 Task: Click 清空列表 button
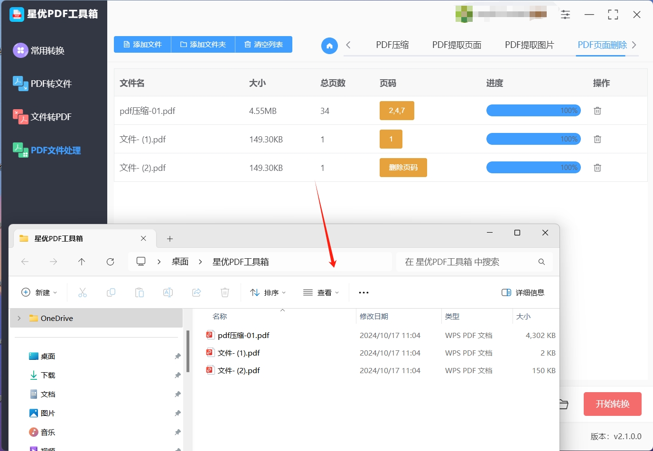click(264, 44)
